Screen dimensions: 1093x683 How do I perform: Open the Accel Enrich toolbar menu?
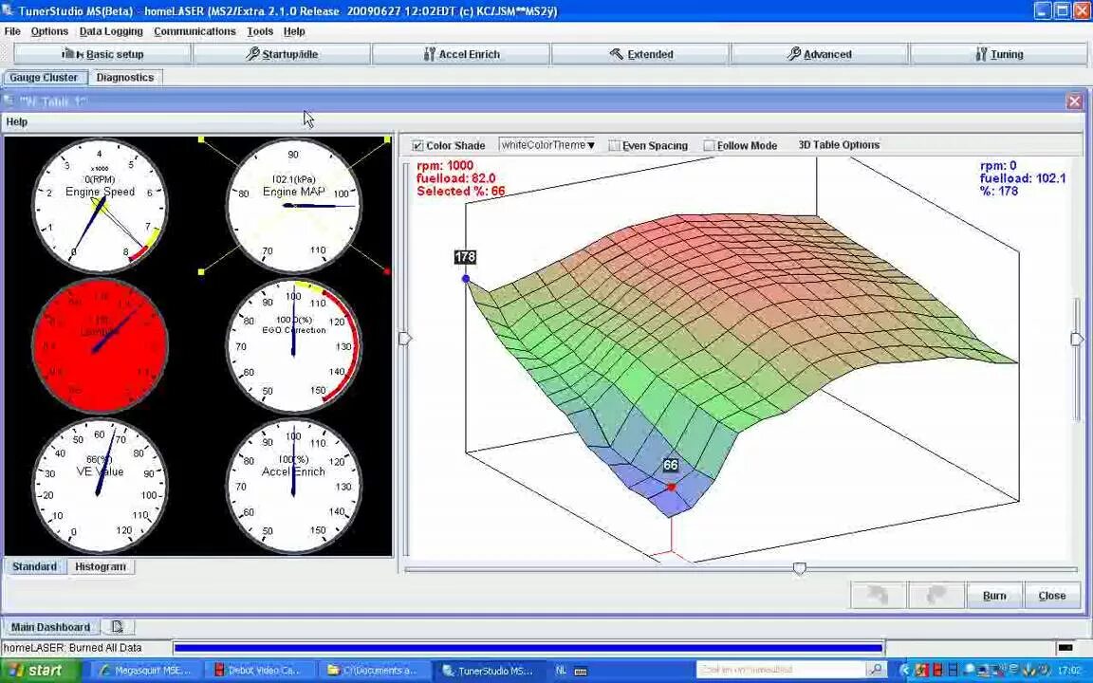click(x=461, y=54)
